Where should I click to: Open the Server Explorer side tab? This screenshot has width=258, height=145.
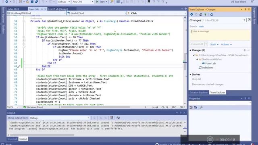[x=3, y=15]
